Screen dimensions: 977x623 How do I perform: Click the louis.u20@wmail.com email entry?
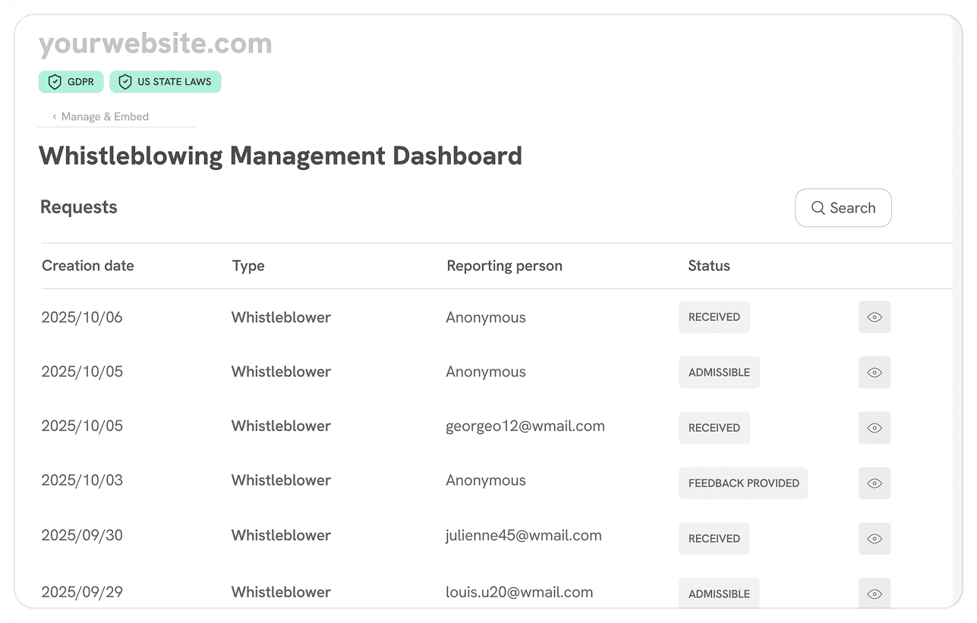519,592
